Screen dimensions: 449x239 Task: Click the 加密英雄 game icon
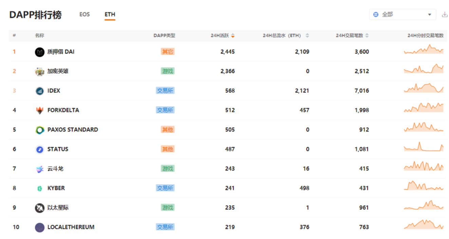tap(40, 71)
